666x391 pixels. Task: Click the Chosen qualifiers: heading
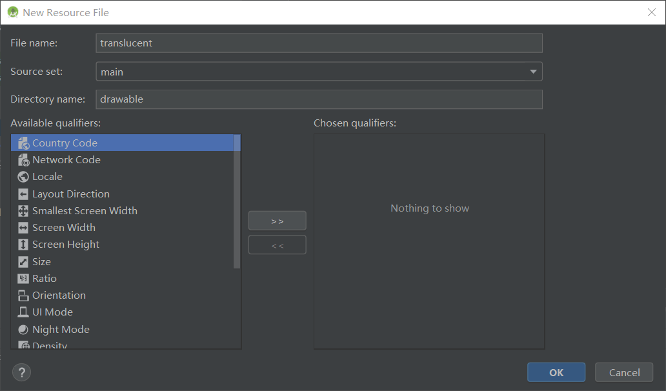pos(355,123)
